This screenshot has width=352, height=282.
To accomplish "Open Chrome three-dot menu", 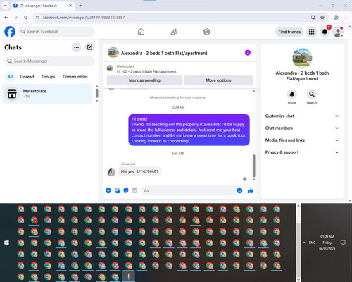I will point(346,18).
